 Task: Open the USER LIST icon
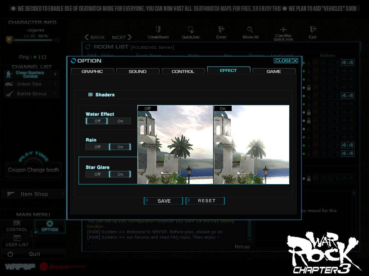(17, 238)
